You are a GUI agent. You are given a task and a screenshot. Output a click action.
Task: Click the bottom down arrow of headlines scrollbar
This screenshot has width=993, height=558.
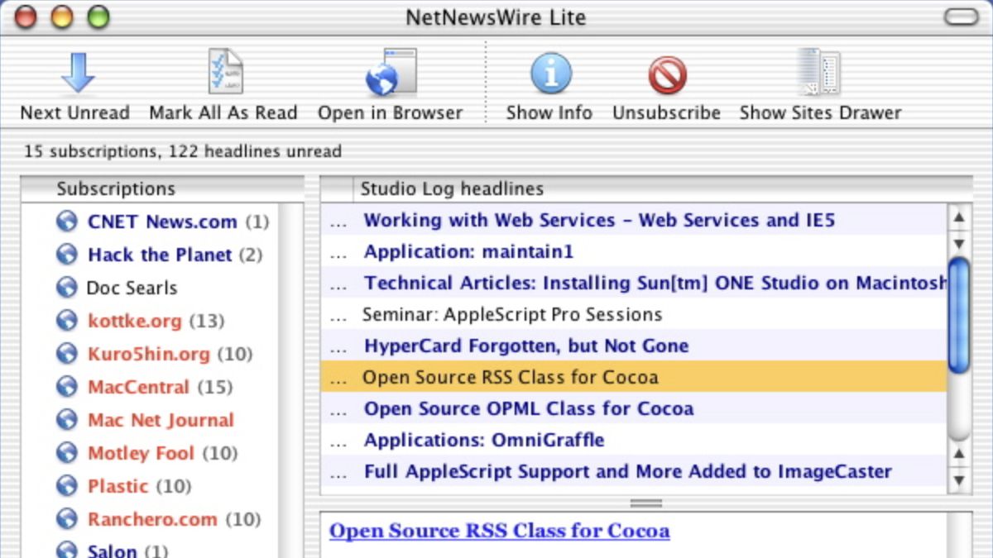[x=959, y=479]
